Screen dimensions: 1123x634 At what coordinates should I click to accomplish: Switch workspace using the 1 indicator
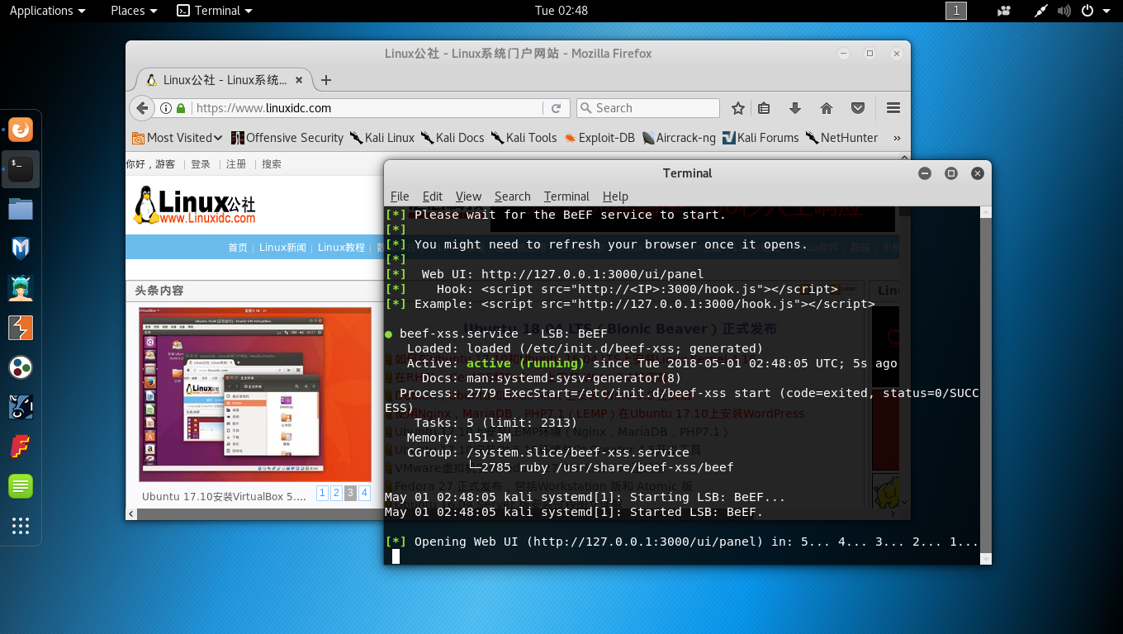click(x=956, y=11)
